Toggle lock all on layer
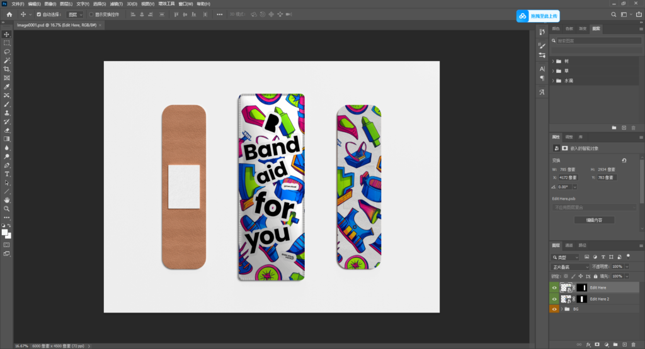Viewport: 645px width, 349px height. tap(595, 276)
